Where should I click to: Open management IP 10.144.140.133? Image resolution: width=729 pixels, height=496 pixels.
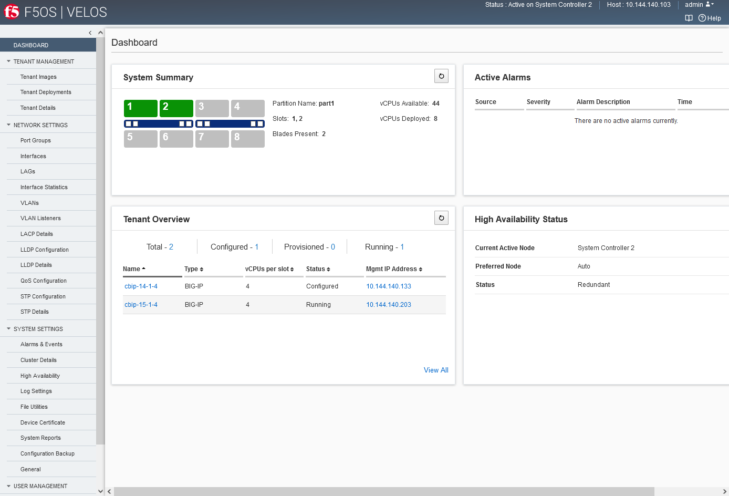tap(389, 286)
